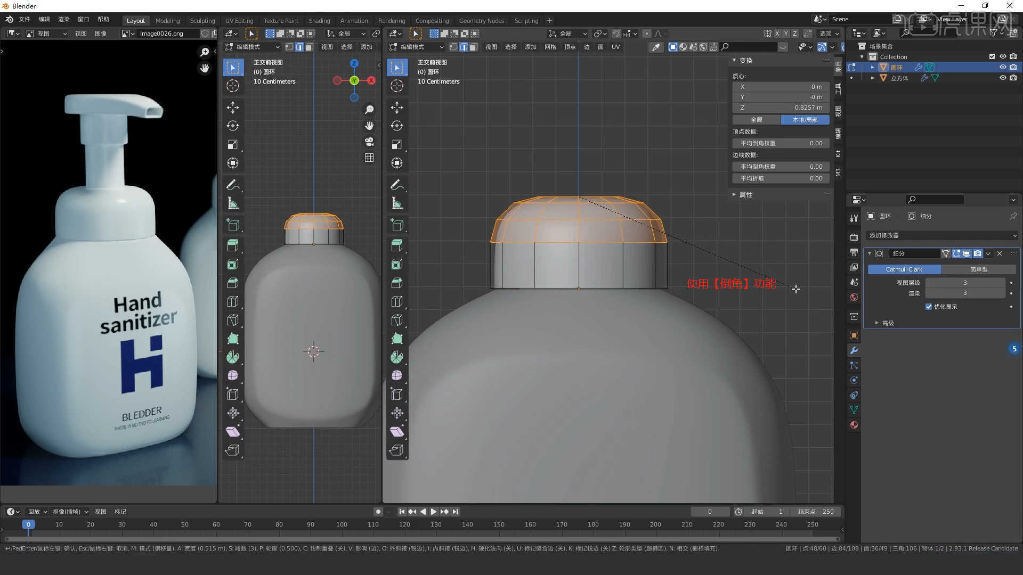
Task: Select the Annotate tool in left viewport
Action: point(233,185)
